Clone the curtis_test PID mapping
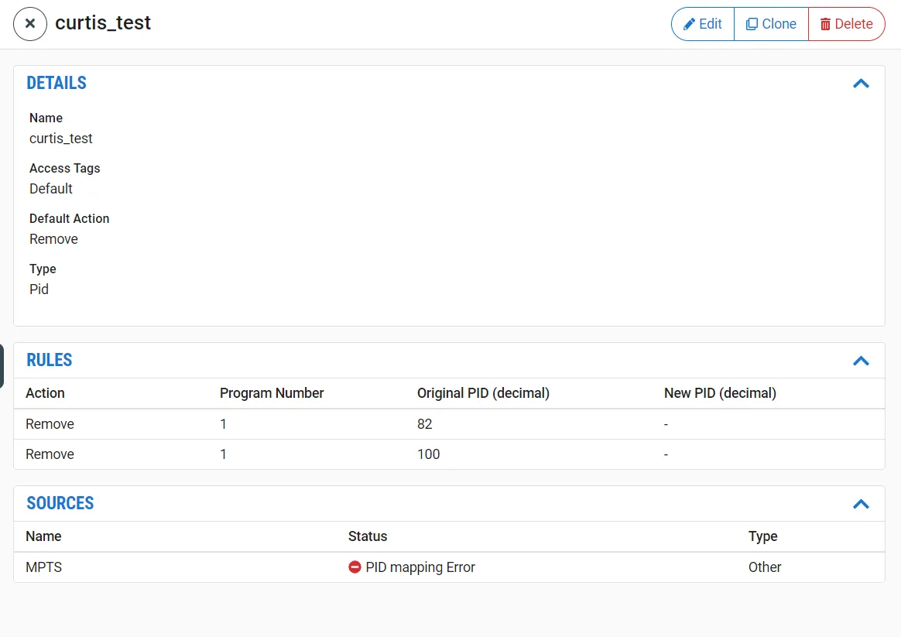This screenshot has height=637, width=901. click(771, 23)
